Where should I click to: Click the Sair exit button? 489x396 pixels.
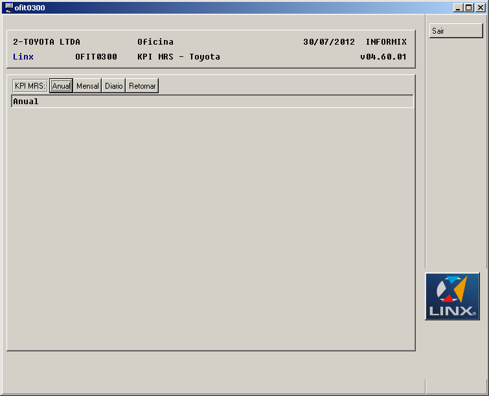click(x=456, y=31)
